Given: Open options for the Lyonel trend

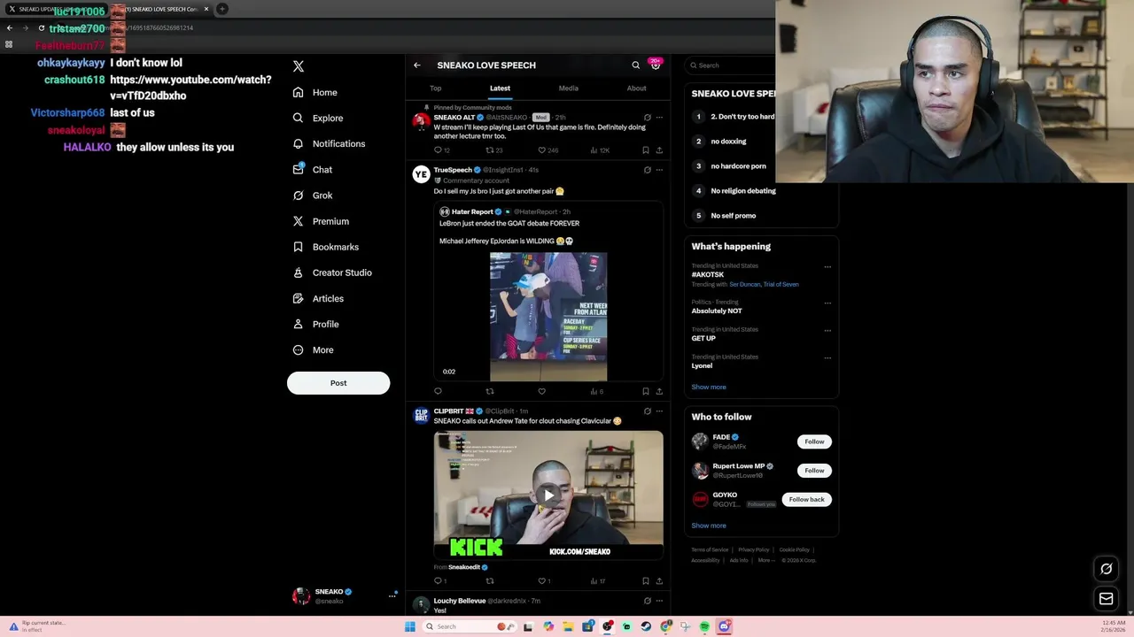Looking at the screenshot, I should coord(827,357).
